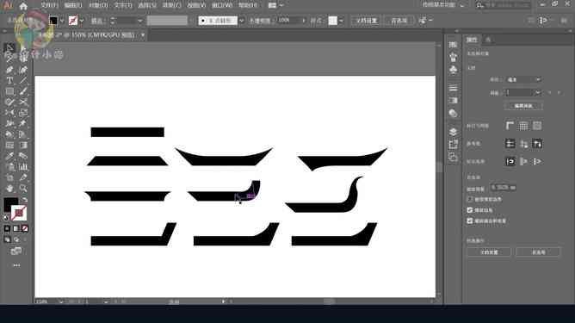Click the Home icon
The width and height of the screenshot is (575, 323).
point(23,6)
